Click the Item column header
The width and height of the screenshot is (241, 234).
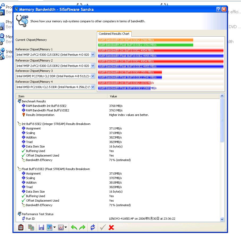pyautogui.click(x=62, y=96)
